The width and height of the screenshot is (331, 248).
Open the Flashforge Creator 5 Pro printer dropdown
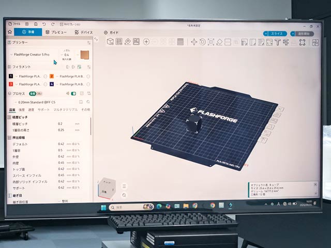[32, 55]
